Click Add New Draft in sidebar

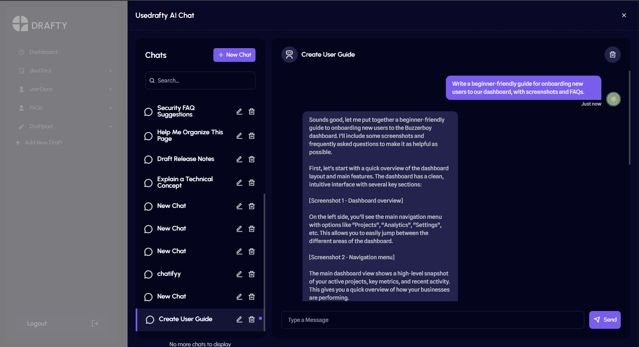[43, 143]
